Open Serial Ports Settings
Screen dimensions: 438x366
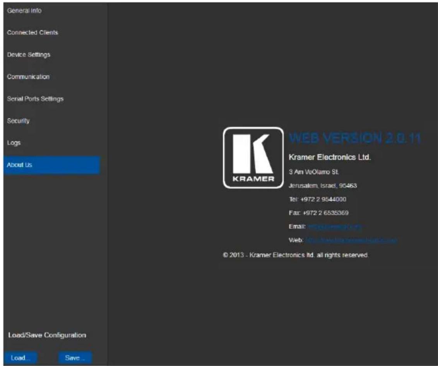(35, 99)
